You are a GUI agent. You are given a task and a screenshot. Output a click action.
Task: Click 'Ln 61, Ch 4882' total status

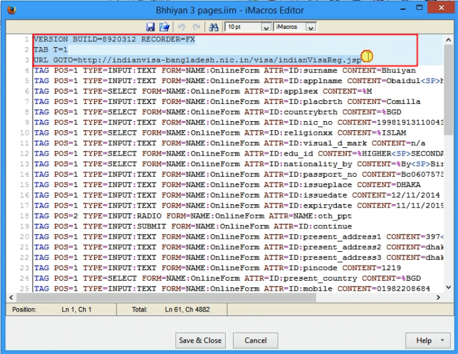187,310
